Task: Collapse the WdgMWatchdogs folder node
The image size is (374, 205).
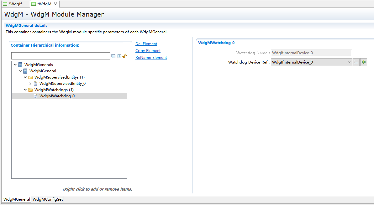Action: click(25, 90)
